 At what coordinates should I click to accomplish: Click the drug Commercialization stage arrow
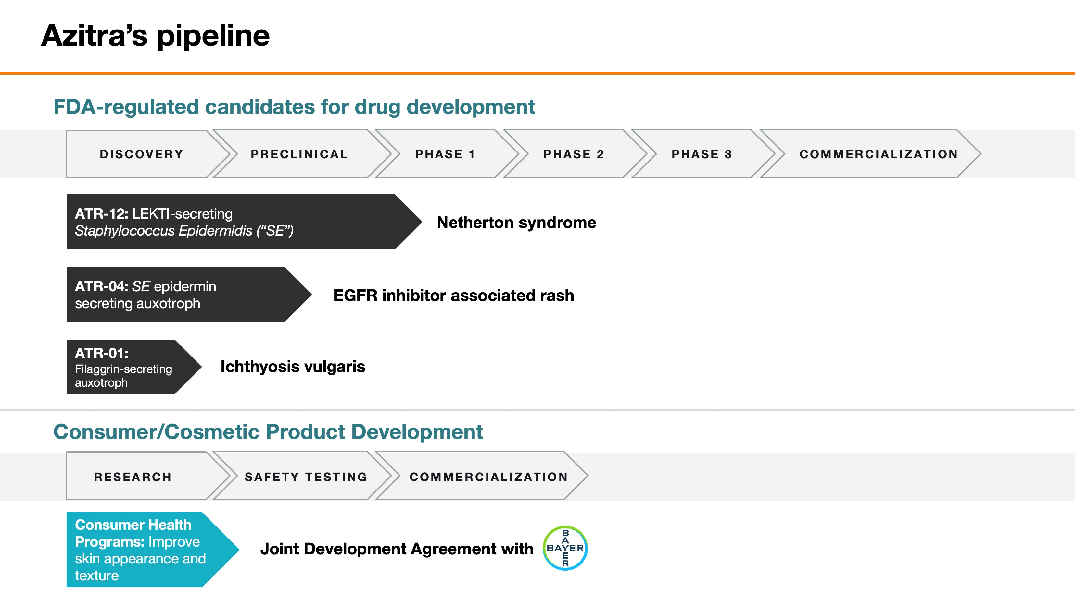[x=878, y=154]
